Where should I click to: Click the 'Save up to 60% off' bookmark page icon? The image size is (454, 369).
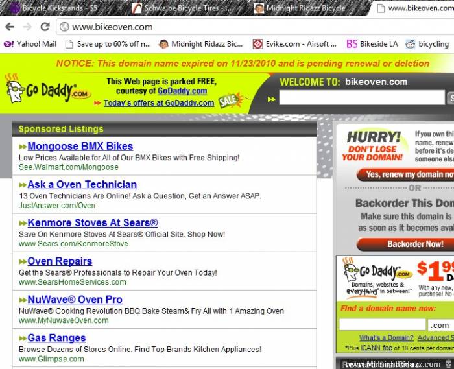(x=69, y=44)
